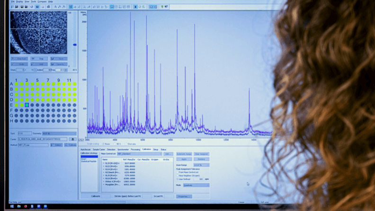This screenshot has width=375, height=211.
Task: Select Statistical Peptide calibration strategy
Action: point(89,161)
